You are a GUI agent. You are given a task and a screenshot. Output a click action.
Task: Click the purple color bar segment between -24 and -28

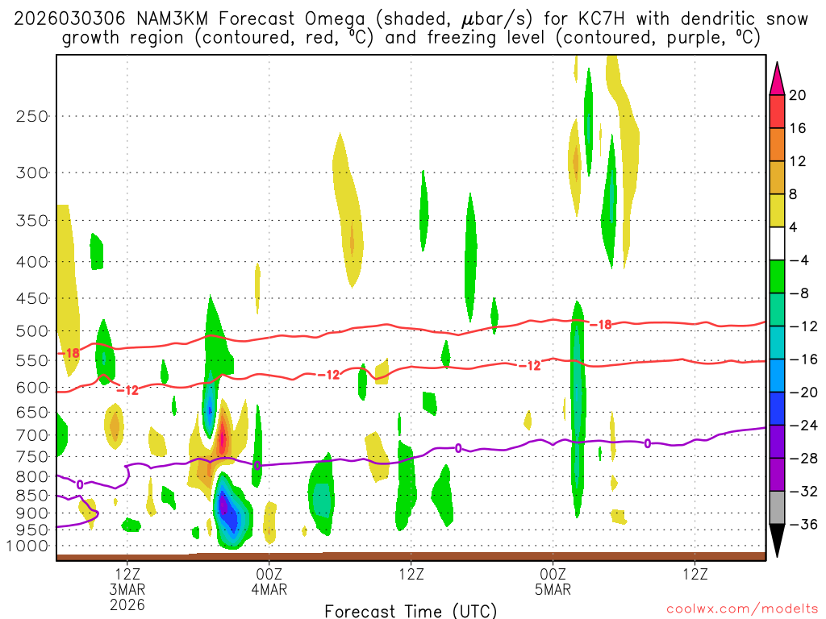777,442
